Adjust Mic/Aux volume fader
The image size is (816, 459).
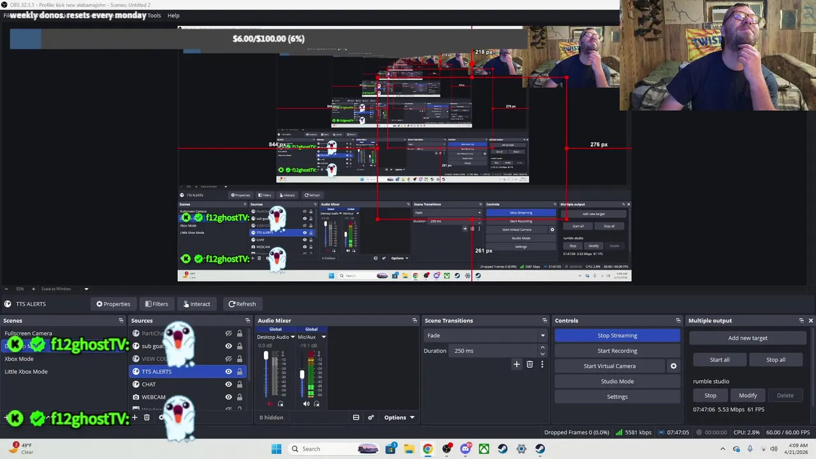[x=302, y=375]
